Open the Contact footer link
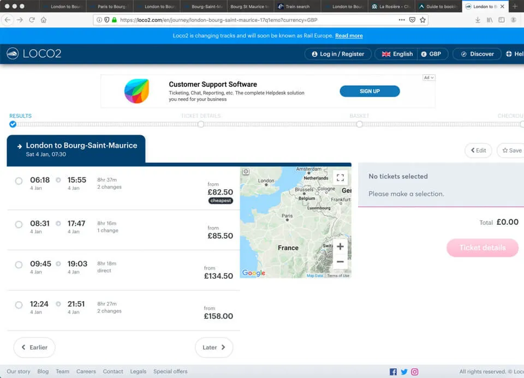Viewport: 524px width, 378px height. [x=113, y=371]
